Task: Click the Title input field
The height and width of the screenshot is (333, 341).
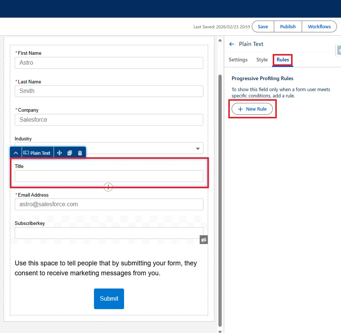Action: point(109,176)
